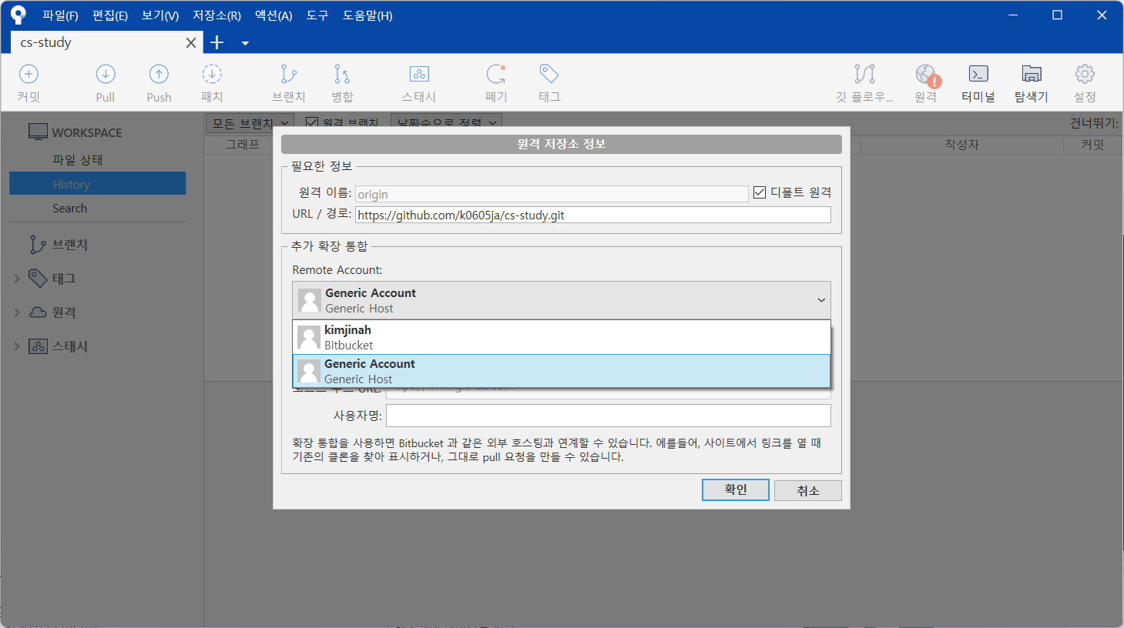Click the kimjinah account avatar
Screen dimensions: 1124x628
click(309, 338)
